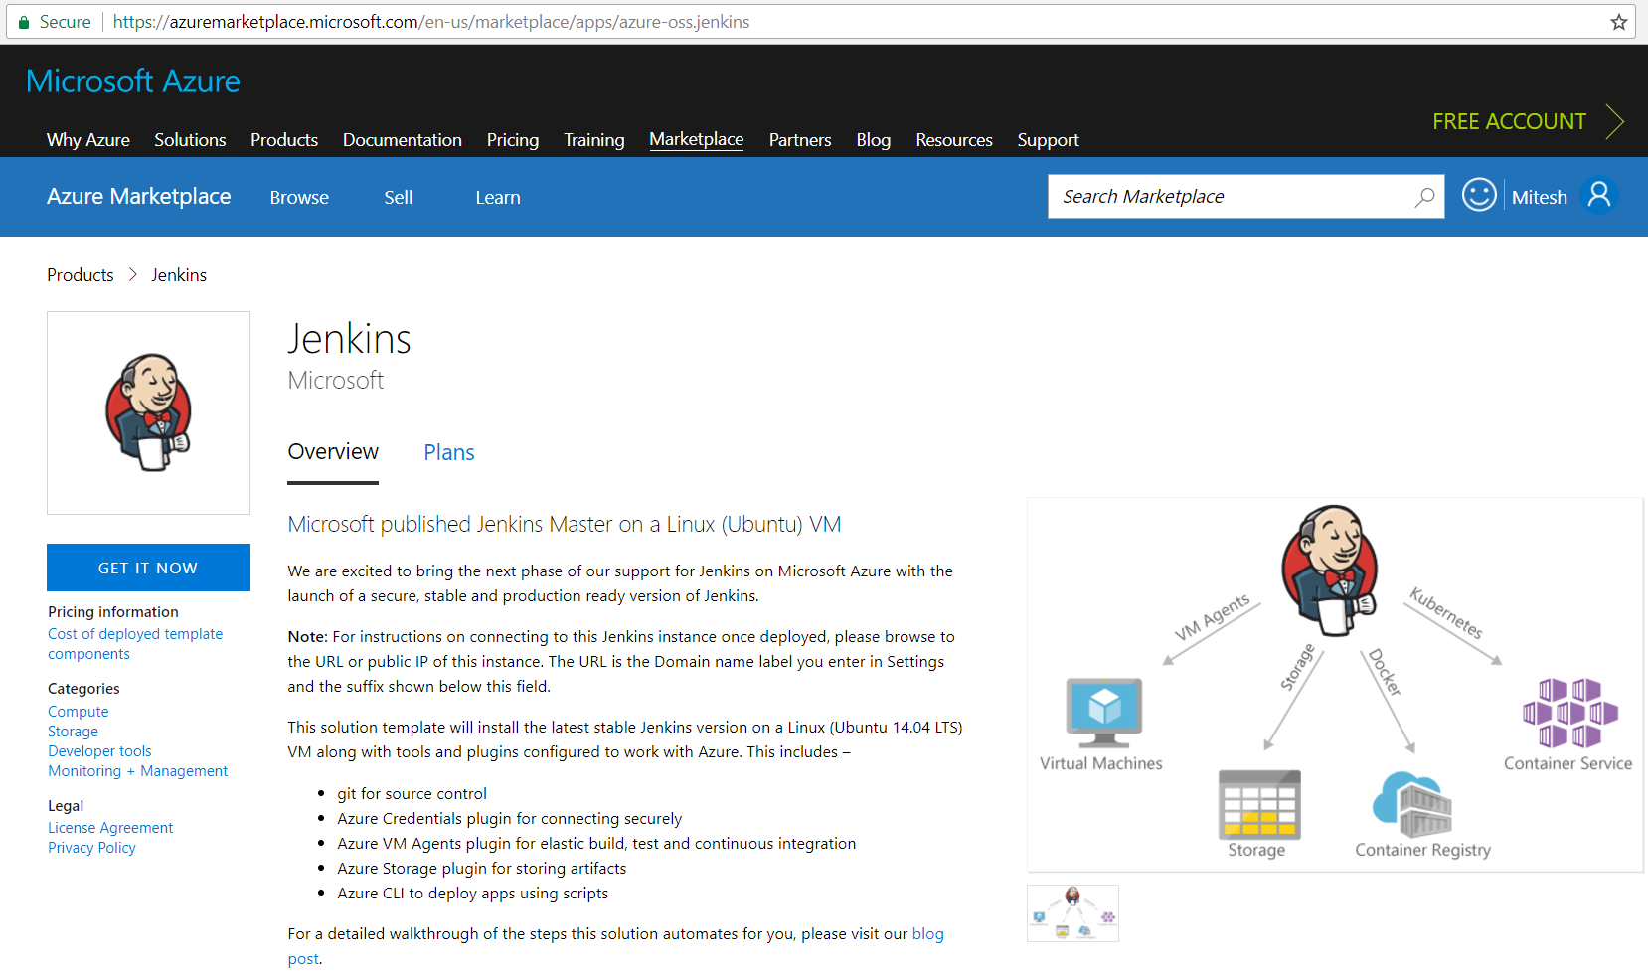Open the License Agreement link
This screenshot has height=978, width=1648.
(x=110, y=828)
